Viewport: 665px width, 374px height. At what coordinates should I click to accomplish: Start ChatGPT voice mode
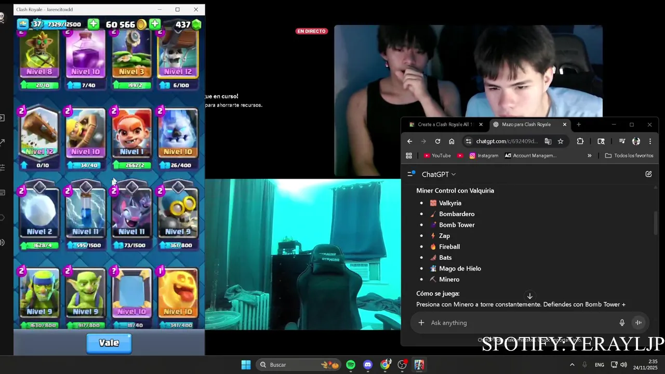point(639,323)
